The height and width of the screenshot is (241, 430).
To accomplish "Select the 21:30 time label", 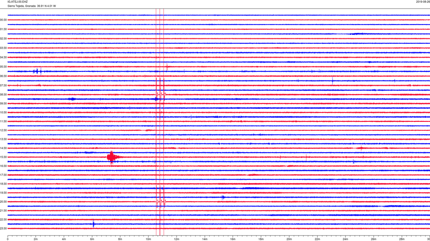I will coord(3,211).
